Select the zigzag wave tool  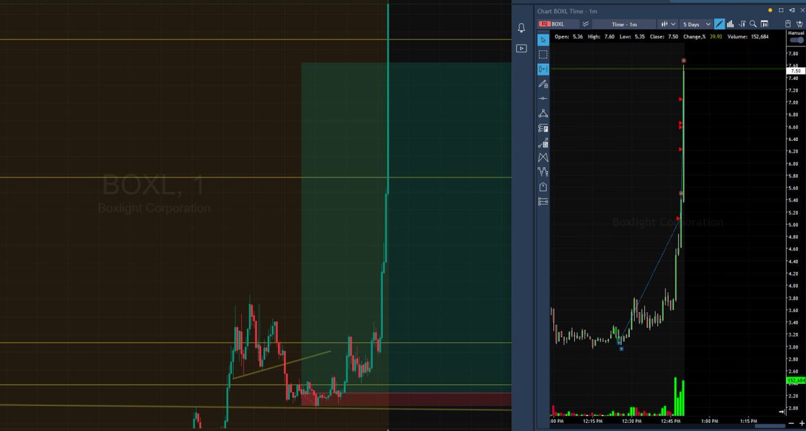543,173
